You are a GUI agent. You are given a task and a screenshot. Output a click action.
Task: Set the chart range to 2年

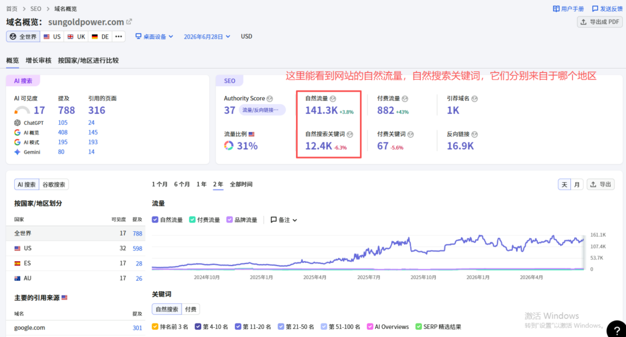tap(218, 184)
